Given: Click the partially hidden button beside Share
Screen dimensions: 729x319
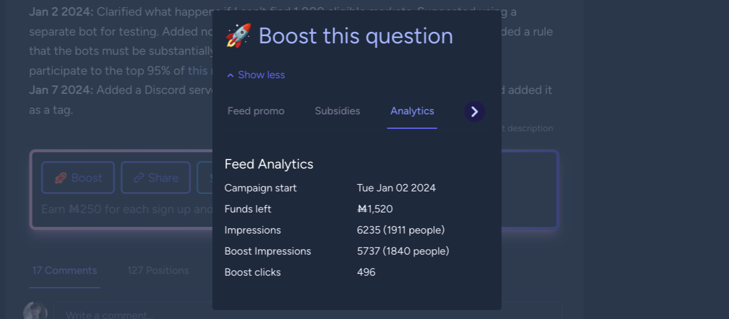Looking at the screenshot, I should coord(204,178).
